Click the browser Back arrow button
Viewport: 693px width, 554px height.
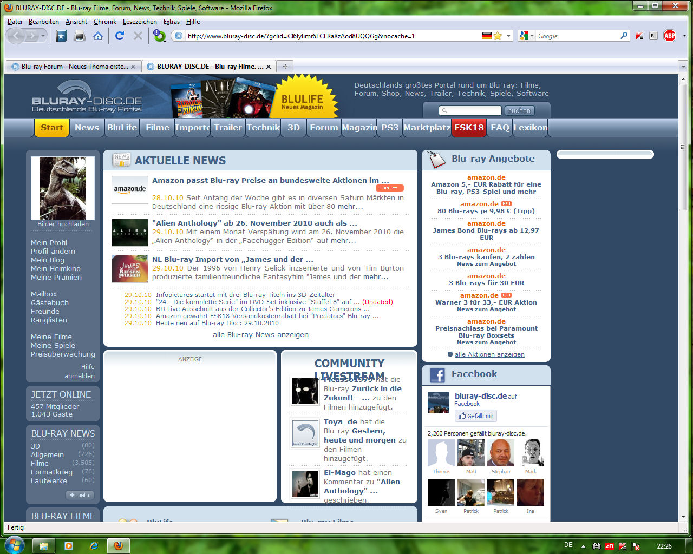pos(16,36)
